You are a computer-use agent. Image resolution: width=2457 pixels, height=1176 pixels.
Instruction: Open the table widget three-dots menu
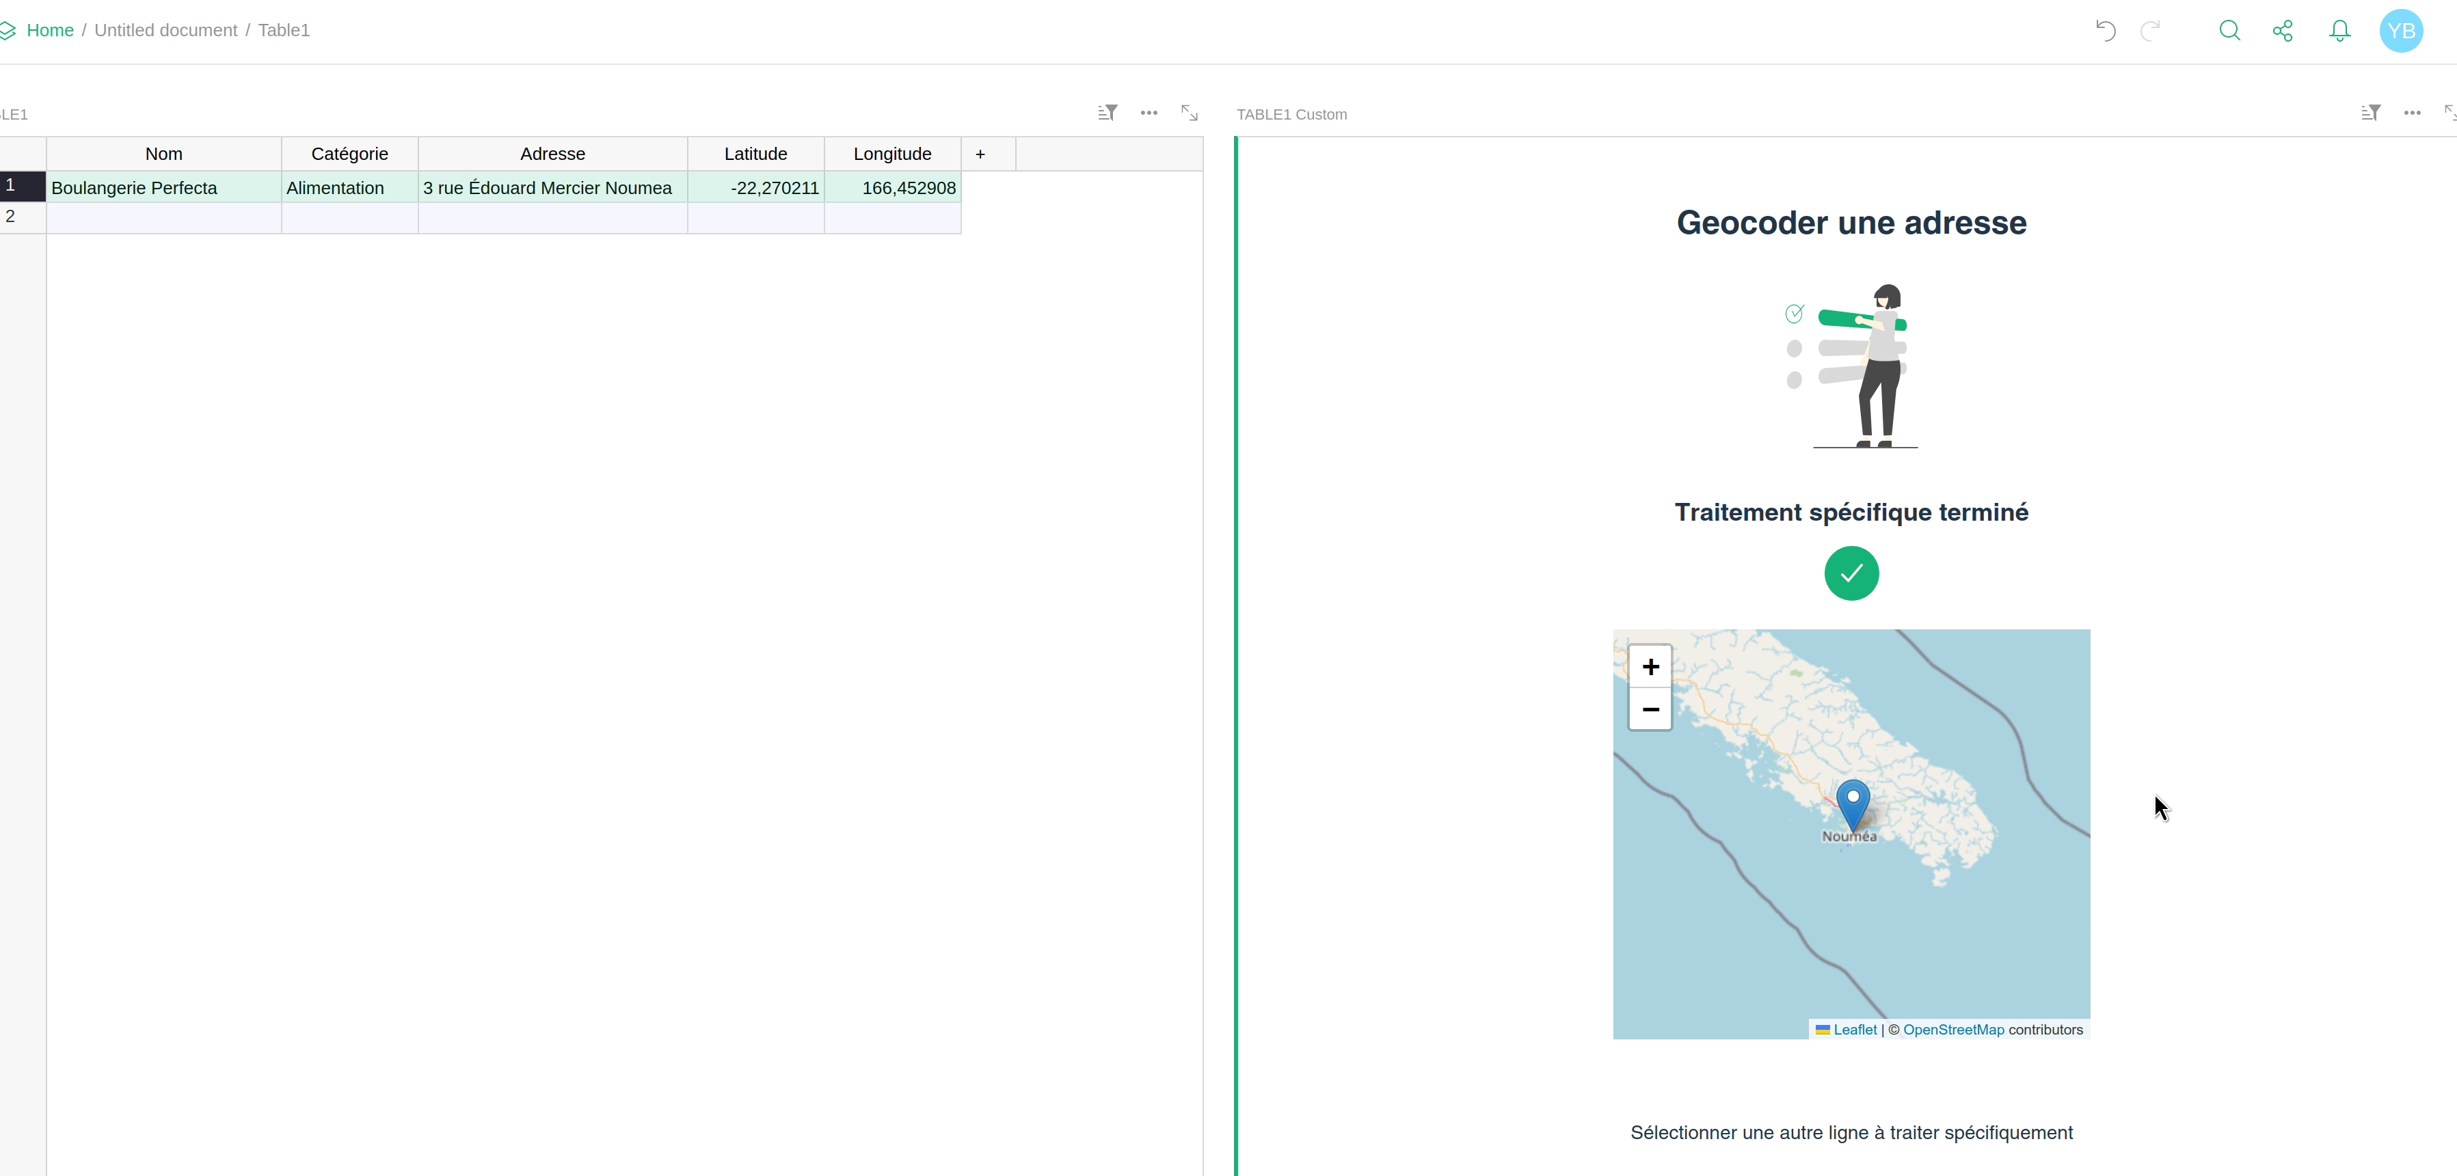click(1149, 113)
